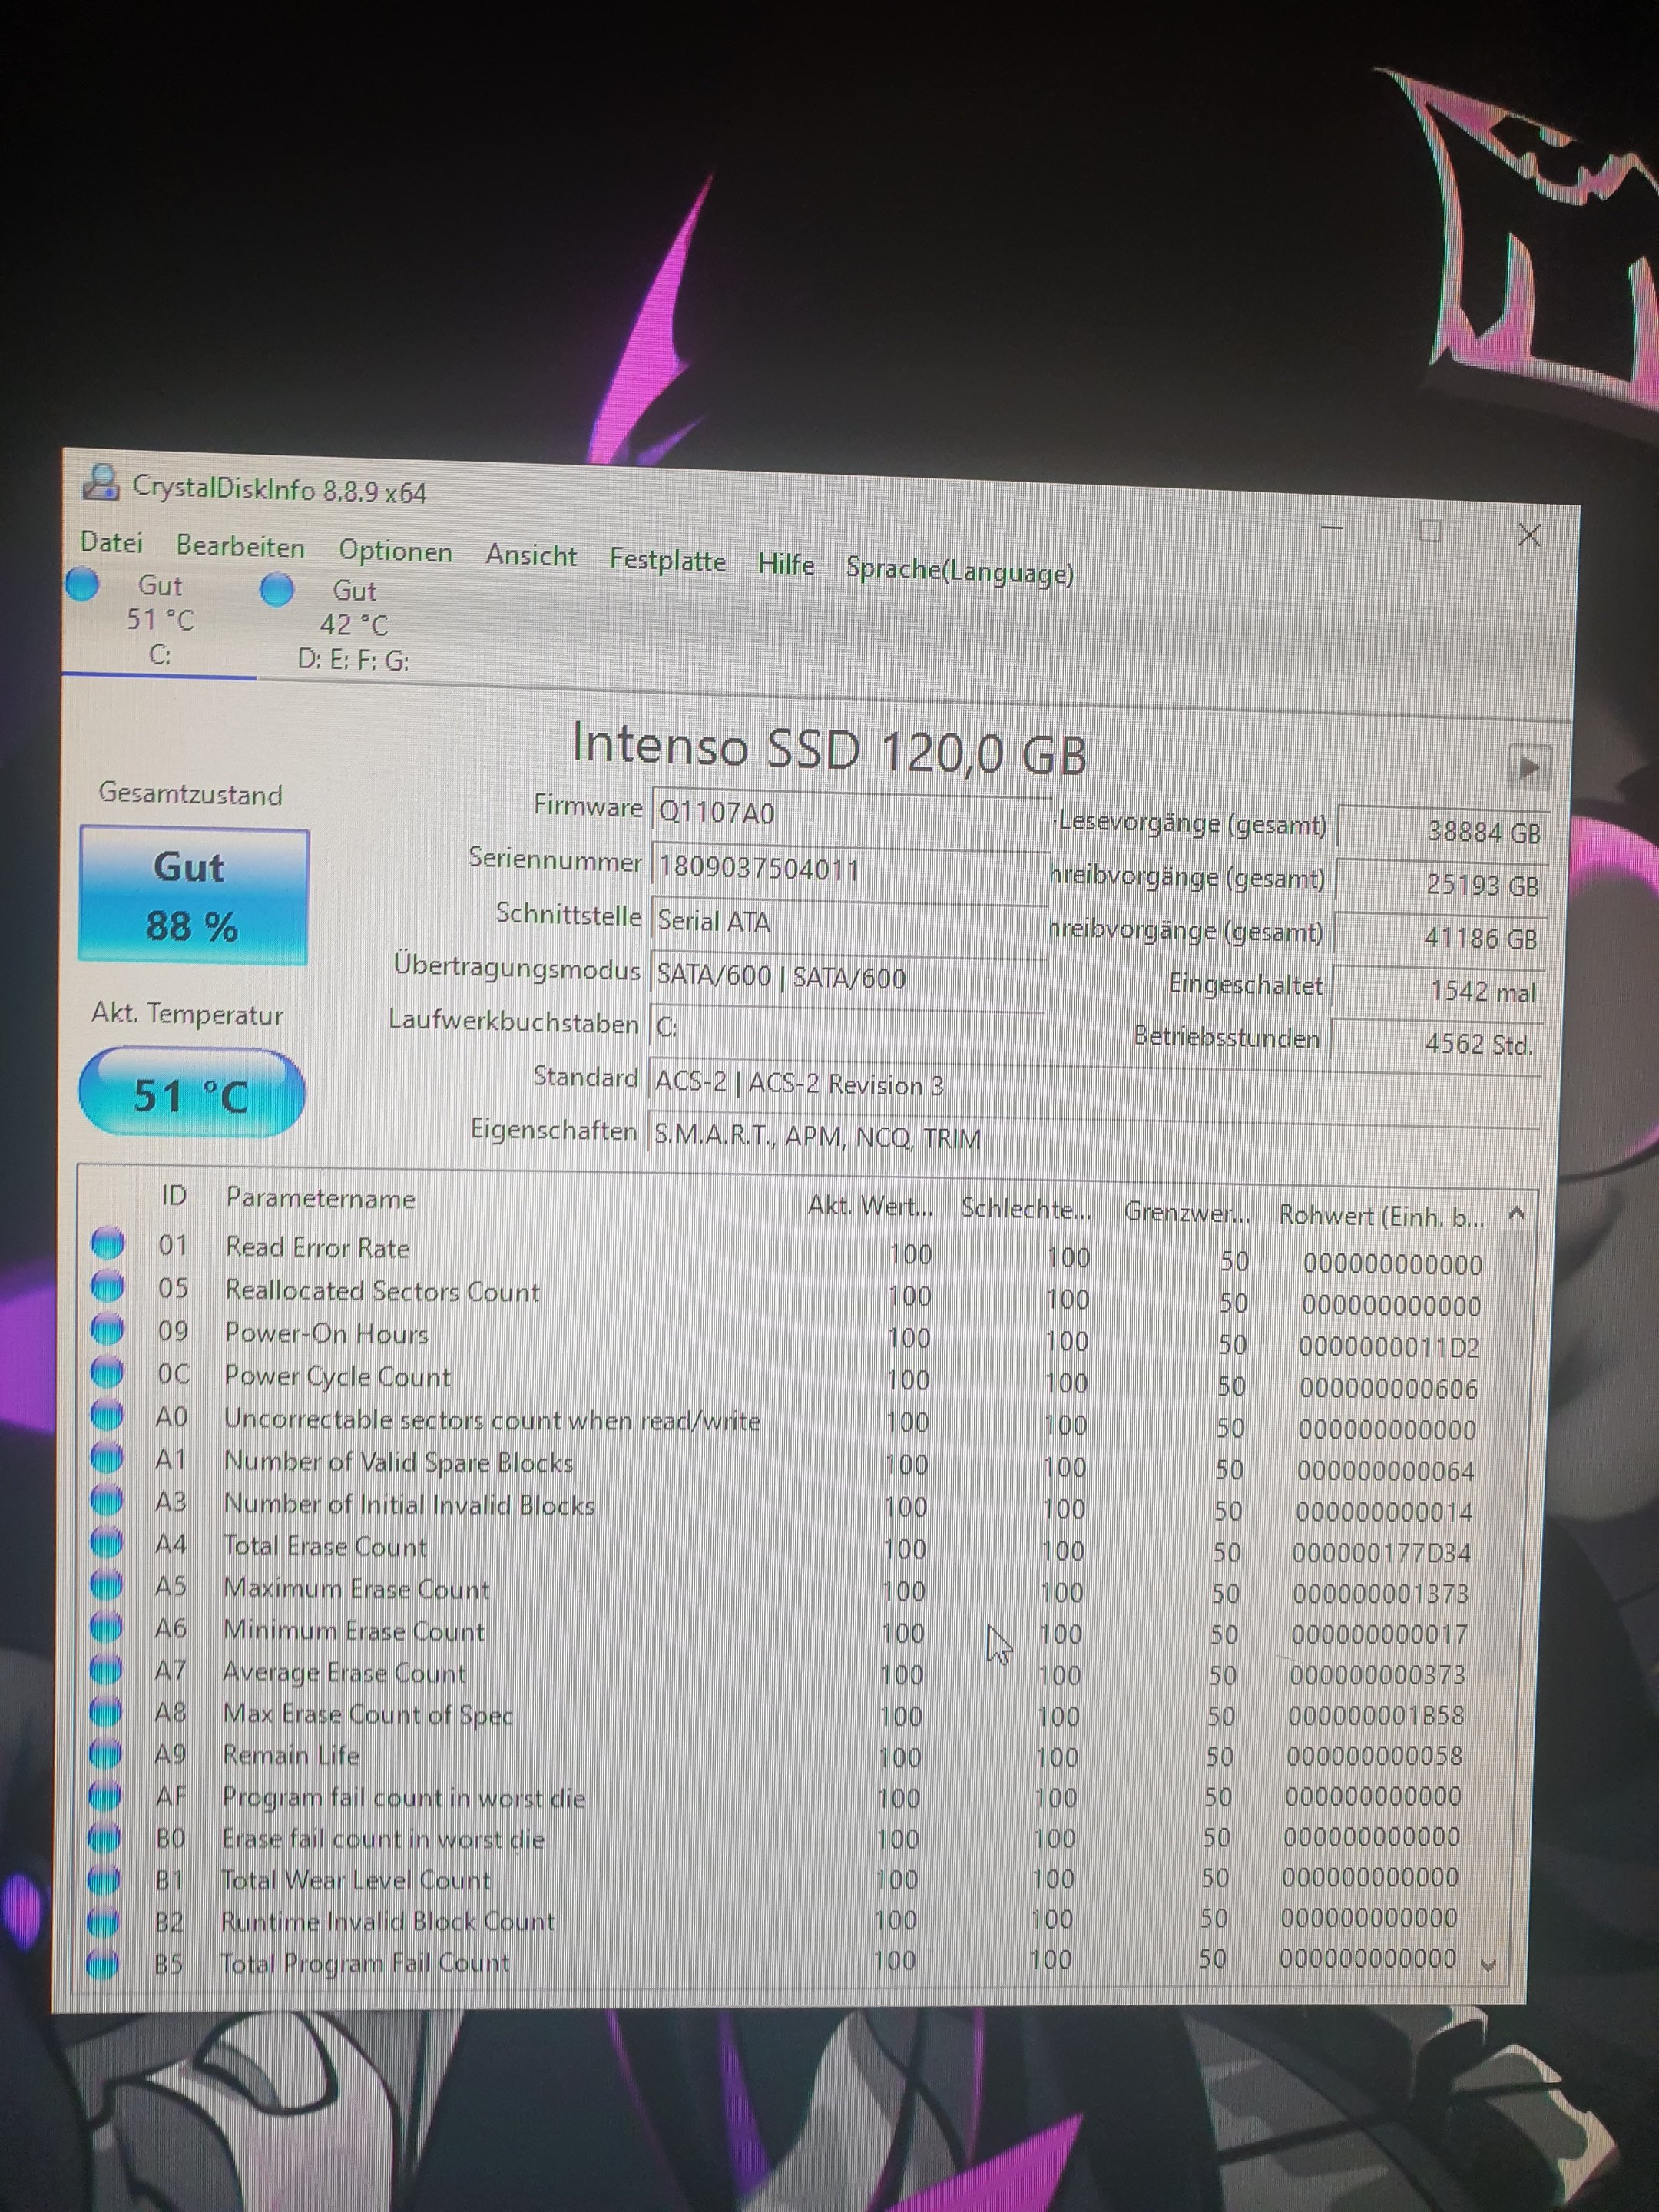1659x2212 pixels.
Task: Click the status icon for Maximum Erase Count
Action: pos(106,1585)
